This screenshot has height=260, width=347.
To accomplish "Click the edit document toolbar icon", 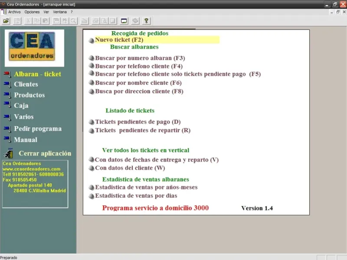I will (x=17, y=21).
